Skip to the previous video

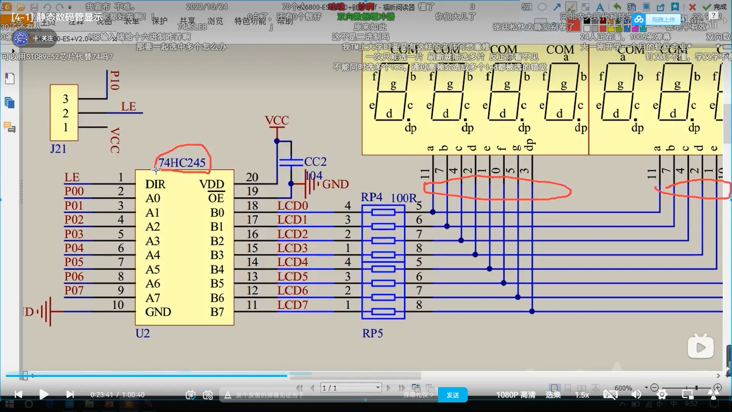[18, 394]
